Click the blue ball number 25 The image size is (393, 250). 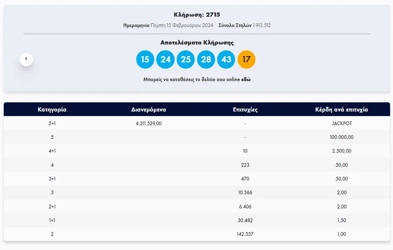pos(186,59)
